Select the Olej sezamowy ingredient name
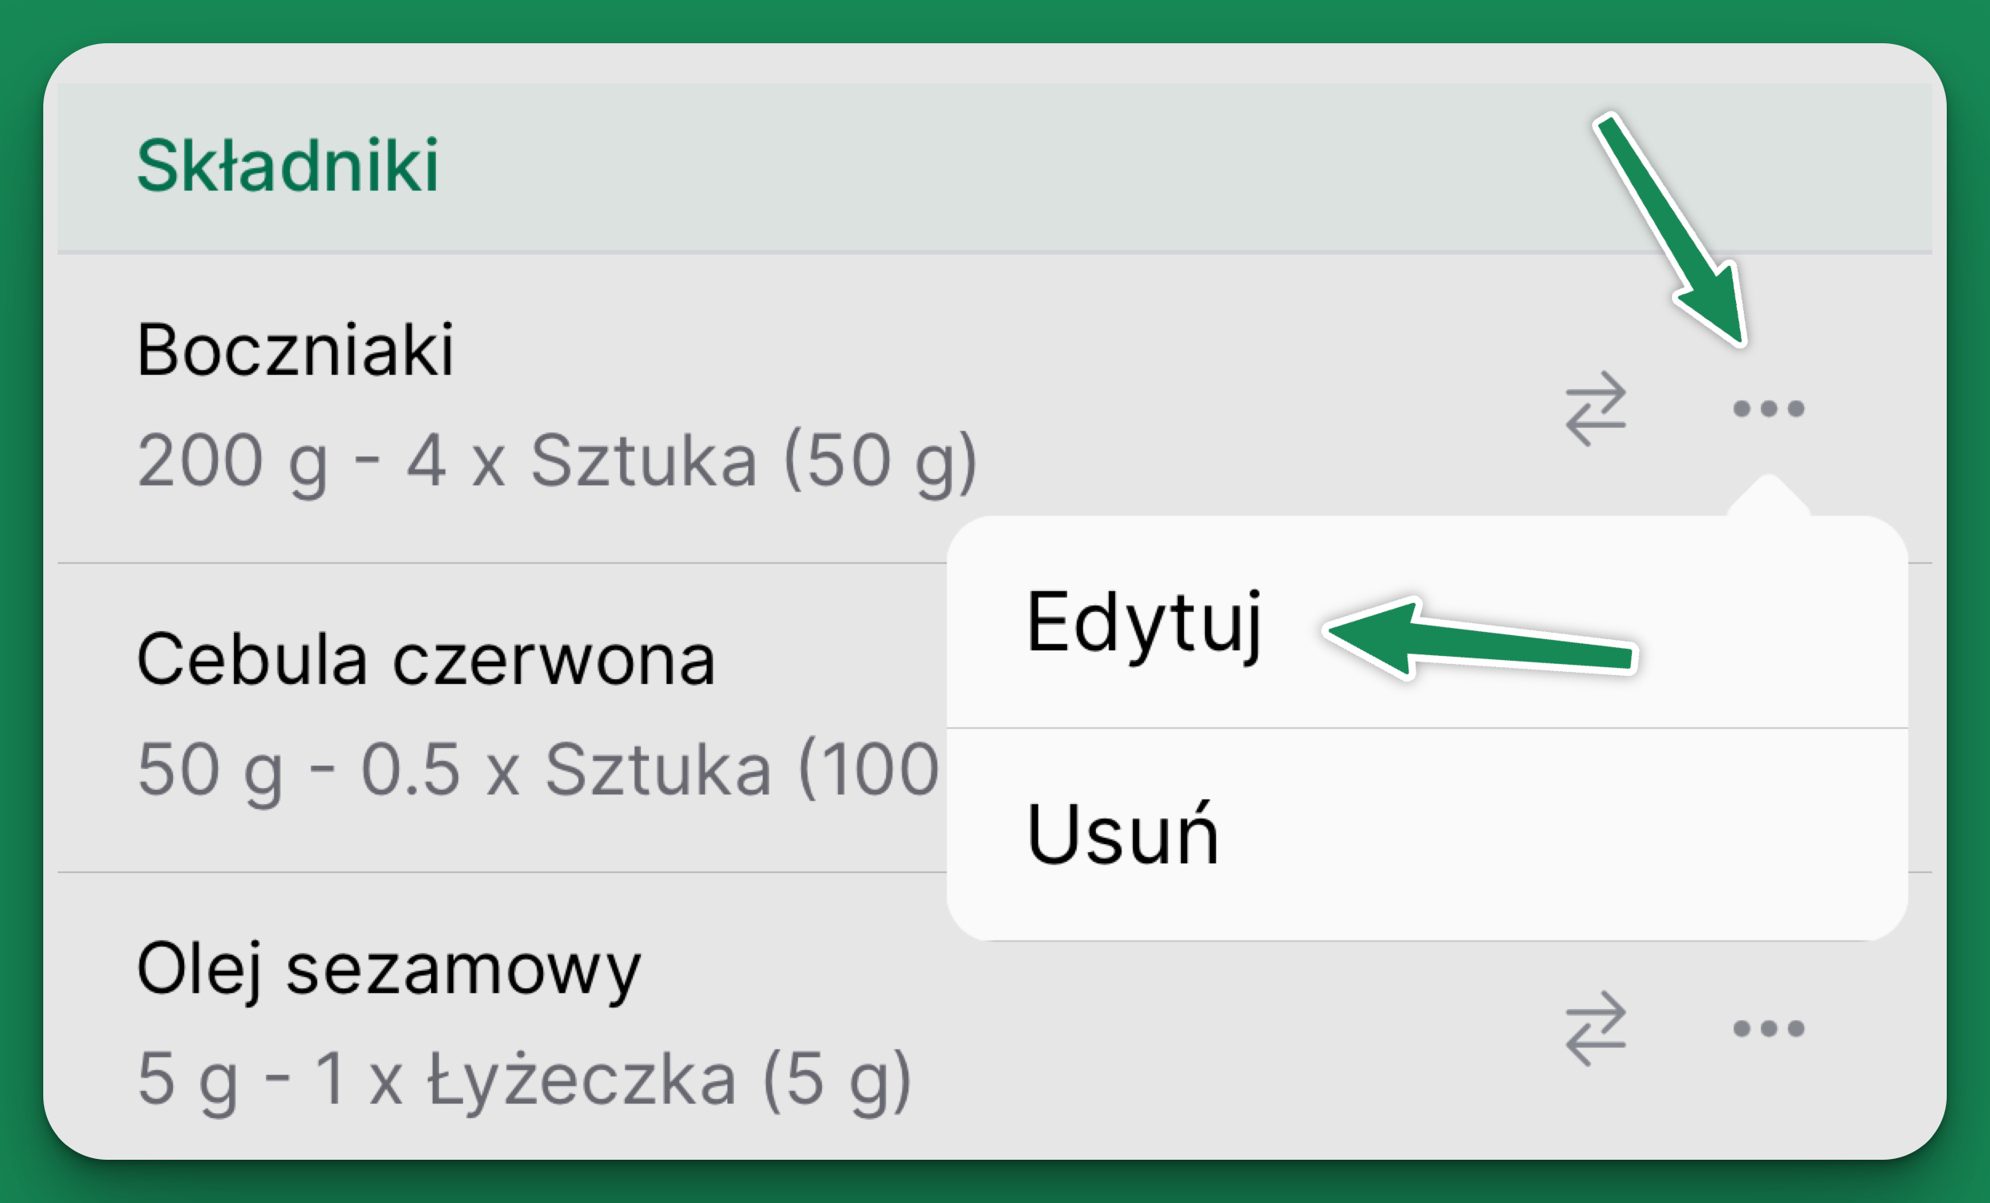The width and height of the screenshot is (1990, 1203). coord(389,969)
